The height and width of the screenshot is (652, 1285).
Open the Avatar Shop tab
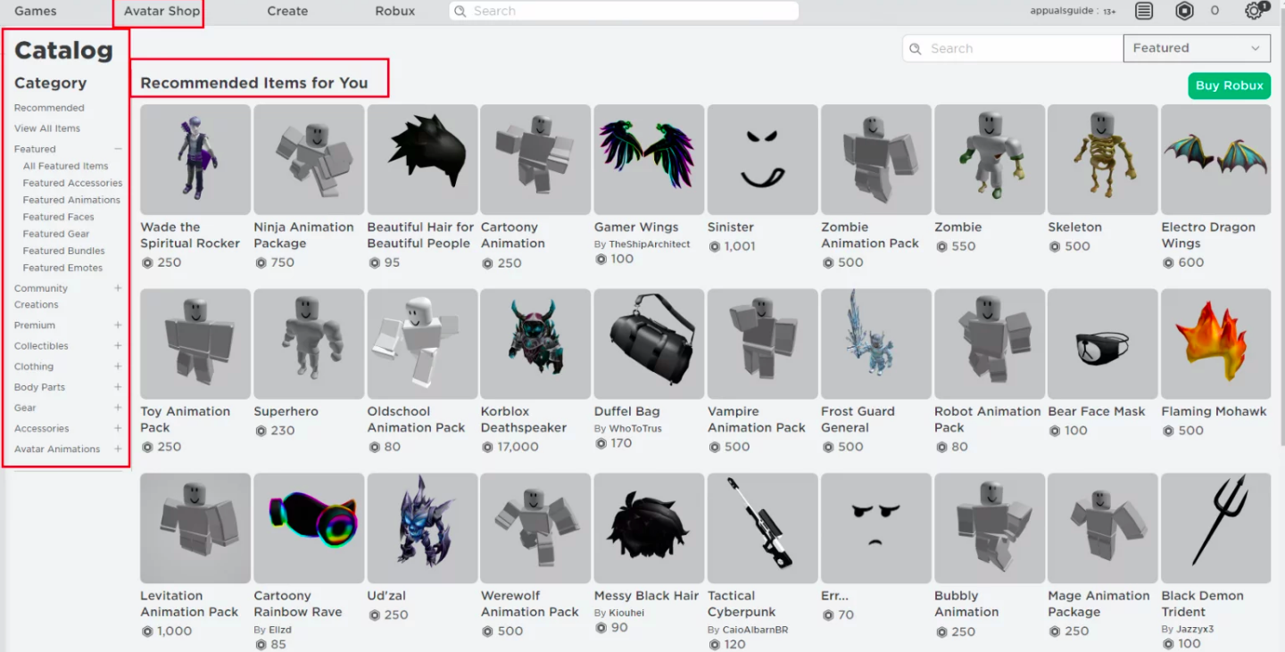(x=162, y=12)
